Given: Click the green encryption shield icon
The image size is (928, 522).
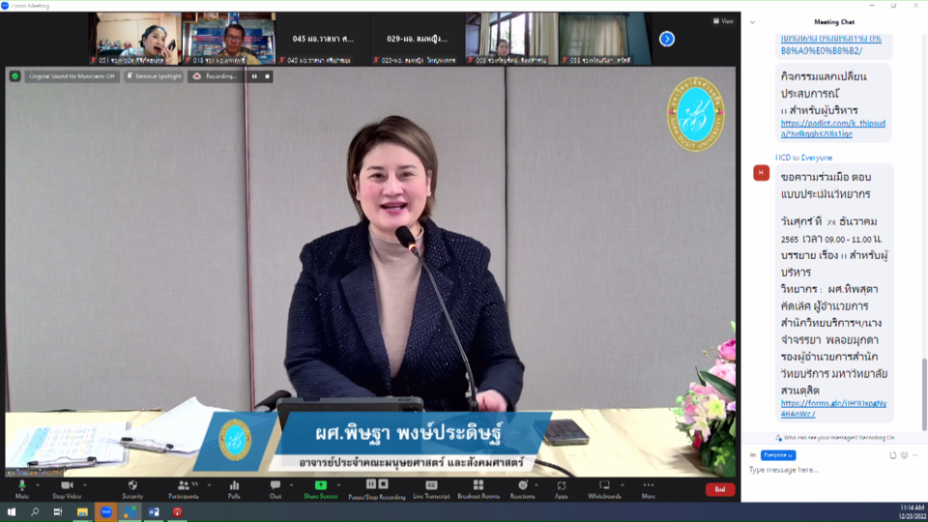Looking at the screenshot, I should [x=14, y=76].
